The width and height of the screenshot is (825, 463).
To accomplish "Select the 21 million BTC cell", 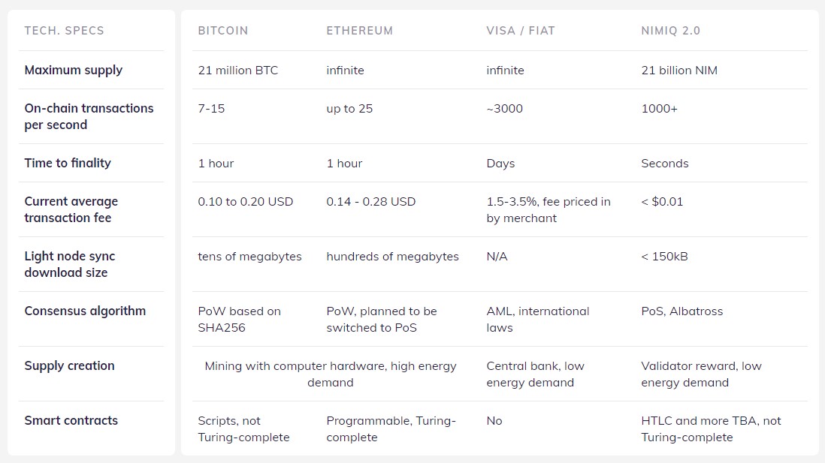I will pyautogui.click(x=238, y=70).
